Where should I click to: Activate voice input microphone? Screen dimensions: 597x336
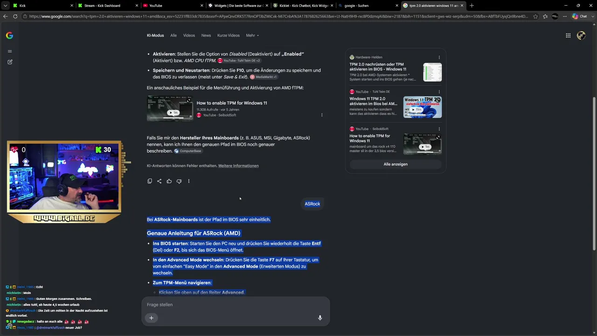320,318
